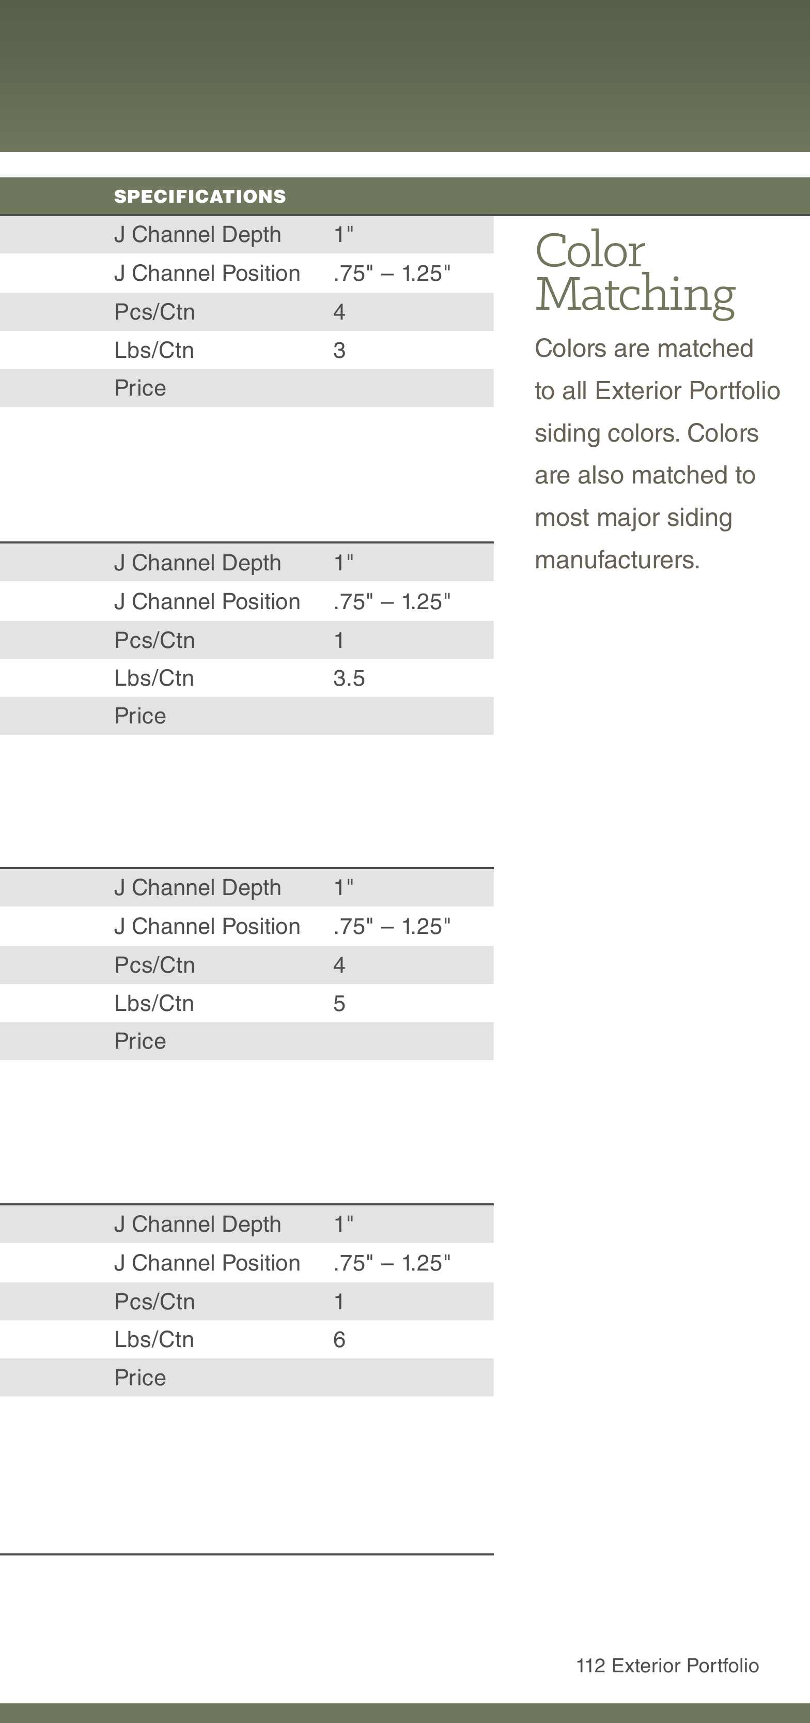Image resolution: width=810 pixels, height=1723 pixels.
Task: Click J Channel Depth label in fourth table
Action: pos(197,1224)
